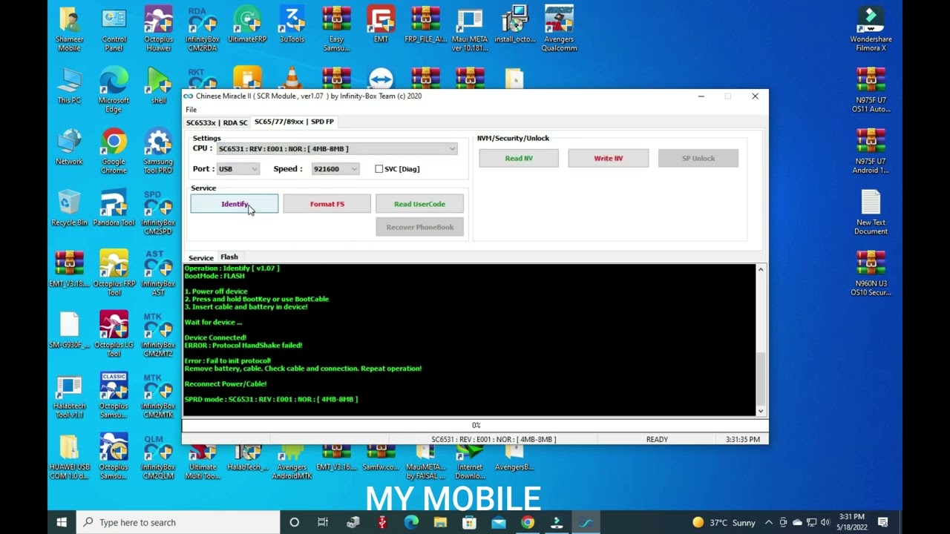
Task: Open Chrome from the taskbar
Action: (528, 522)
